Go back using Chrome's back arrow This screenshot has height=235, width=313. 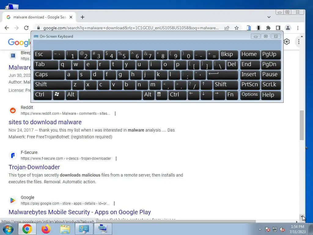pos(7,28)
